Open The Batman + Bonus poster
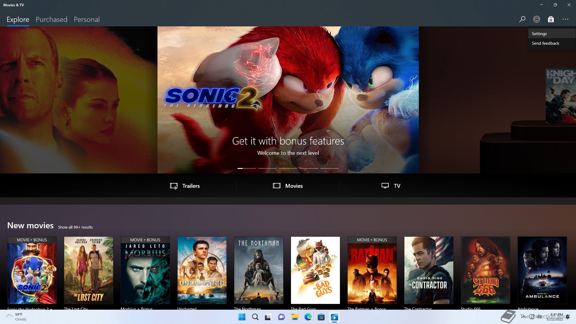 point(372,270)
